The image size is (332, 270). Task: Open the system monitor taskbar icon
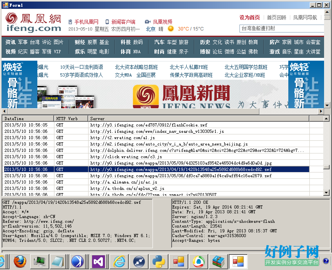click(x=40, y=261)
